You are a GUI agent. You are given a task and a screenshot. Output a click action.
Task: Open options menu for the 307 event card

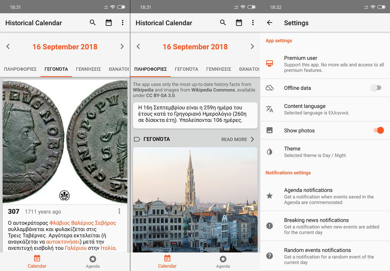(119, 211)
